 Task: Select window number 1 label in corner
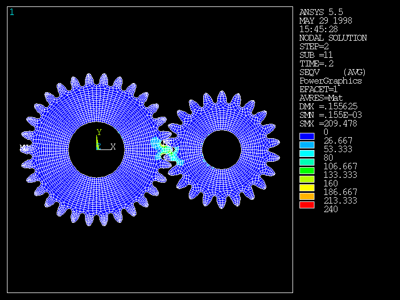pyautogui.click(x=12, y=12)
